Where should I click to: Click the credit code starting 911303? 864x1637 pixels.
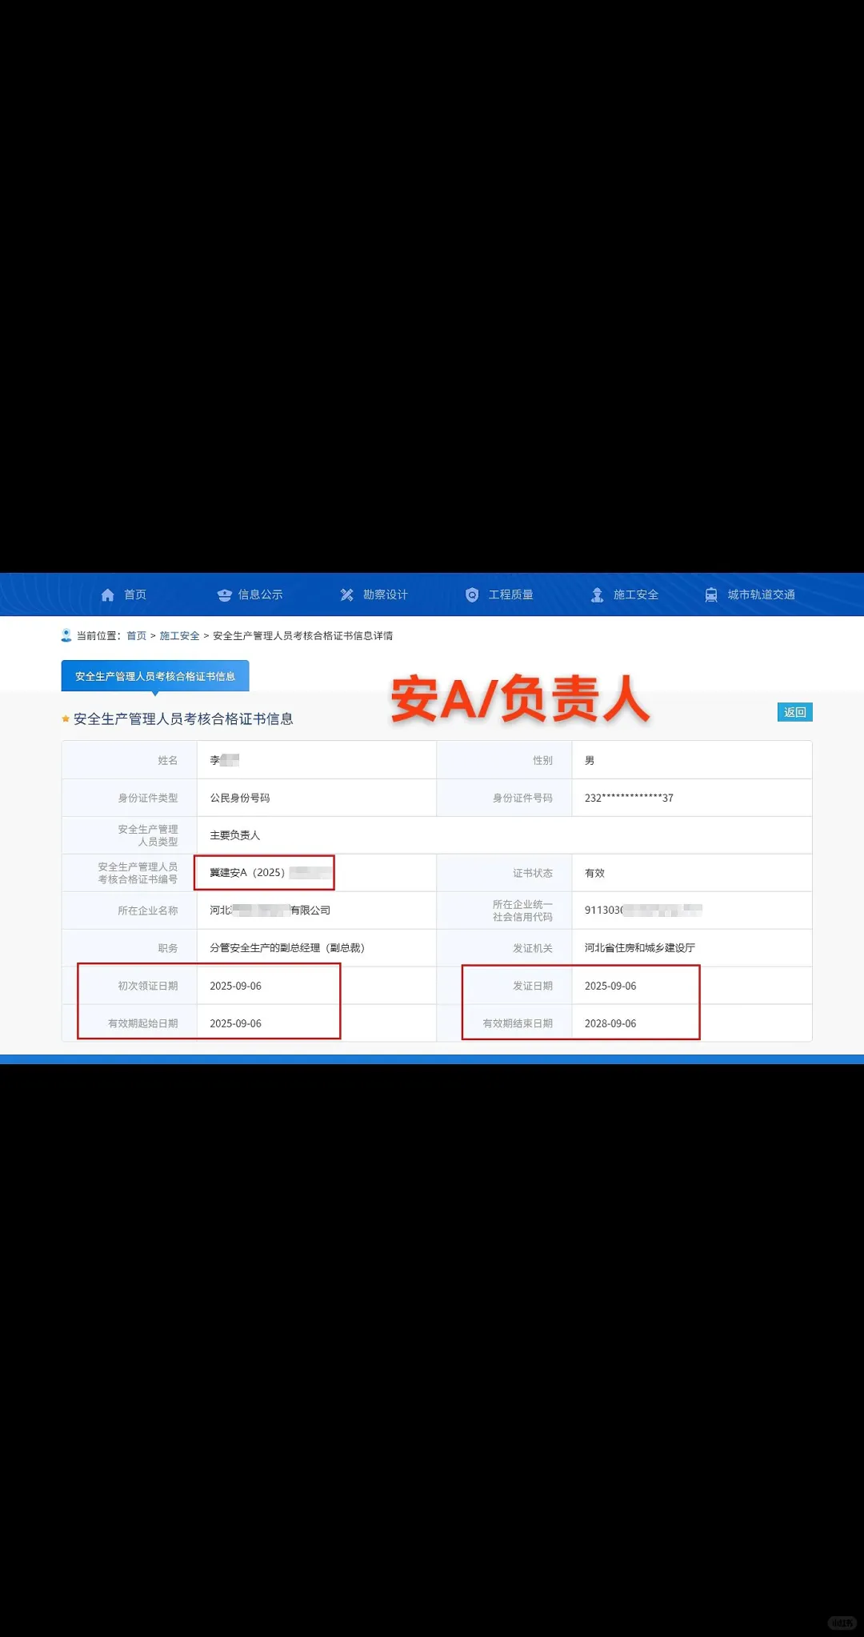643,911
